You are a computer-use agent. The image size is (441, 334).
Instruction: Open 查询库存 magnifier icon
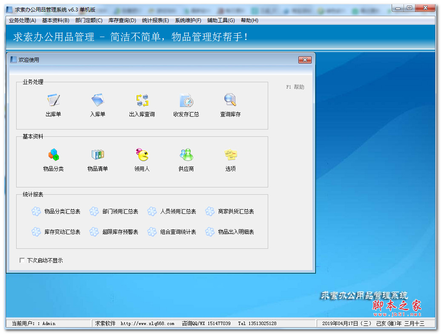click(x=230, y=100)
